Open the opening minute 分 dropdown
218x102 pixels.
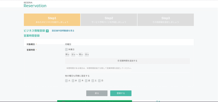pyautogui.click(x=73, y=55)
